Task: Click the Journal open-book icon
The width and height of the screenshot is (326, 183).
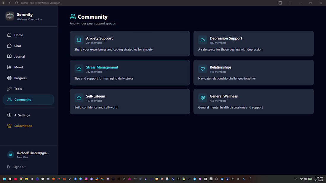Action: click(9, 56)
